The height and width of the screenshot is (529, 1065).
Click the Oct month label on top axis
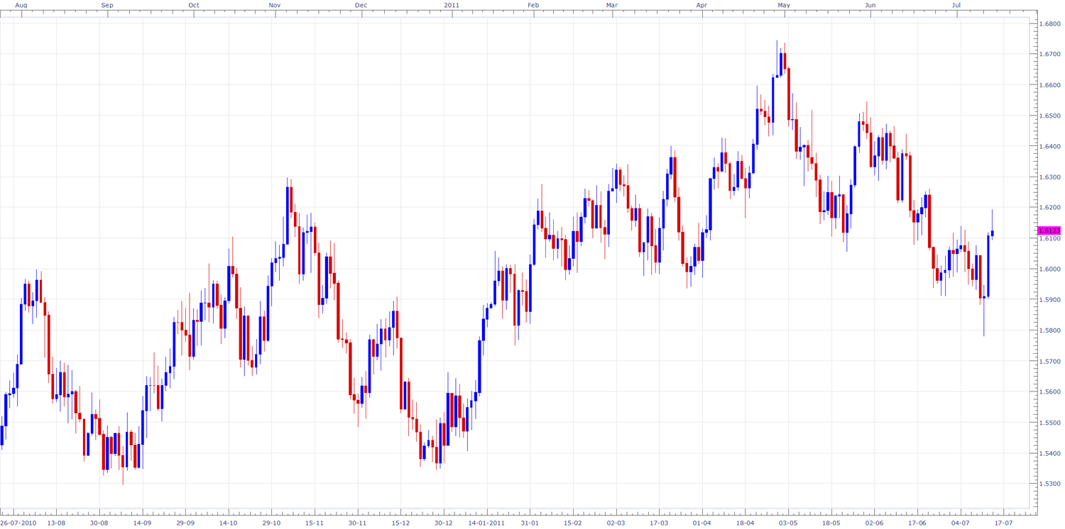(194, 5)
